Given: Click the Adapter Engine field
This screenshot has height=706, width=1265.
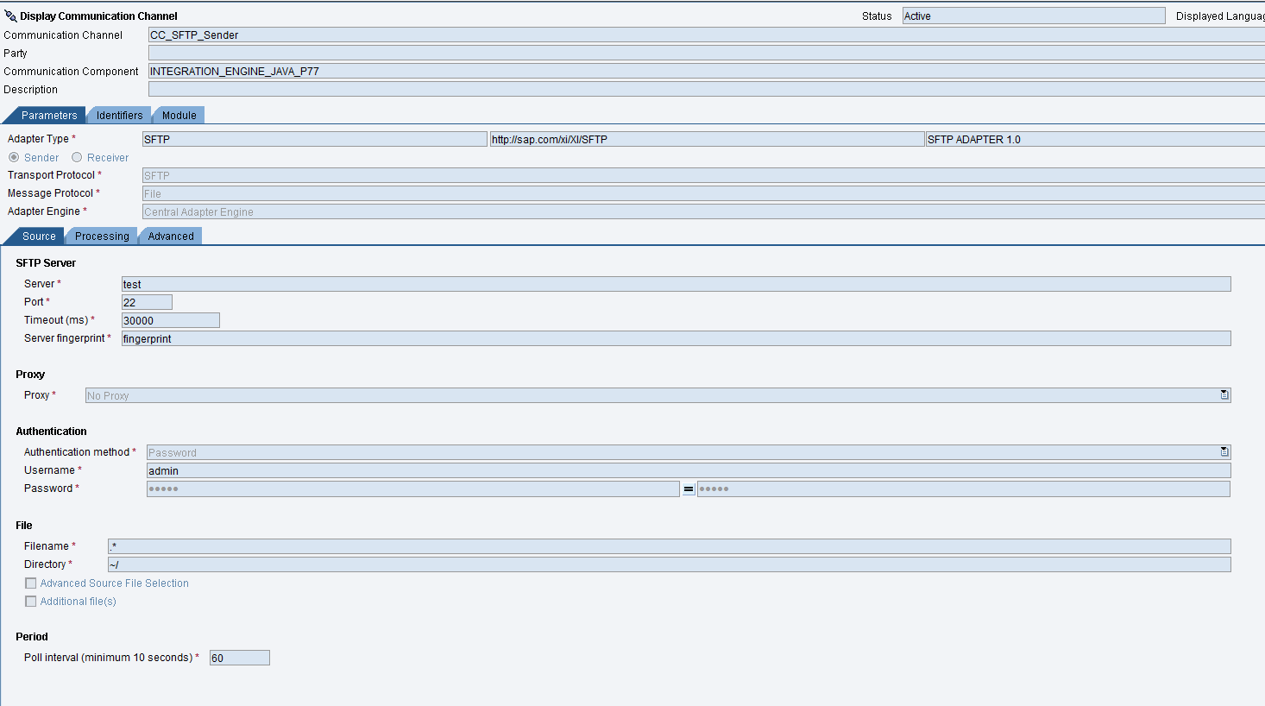Looking at the screenshot, I should pyautogui.click(x=703, y=211).
